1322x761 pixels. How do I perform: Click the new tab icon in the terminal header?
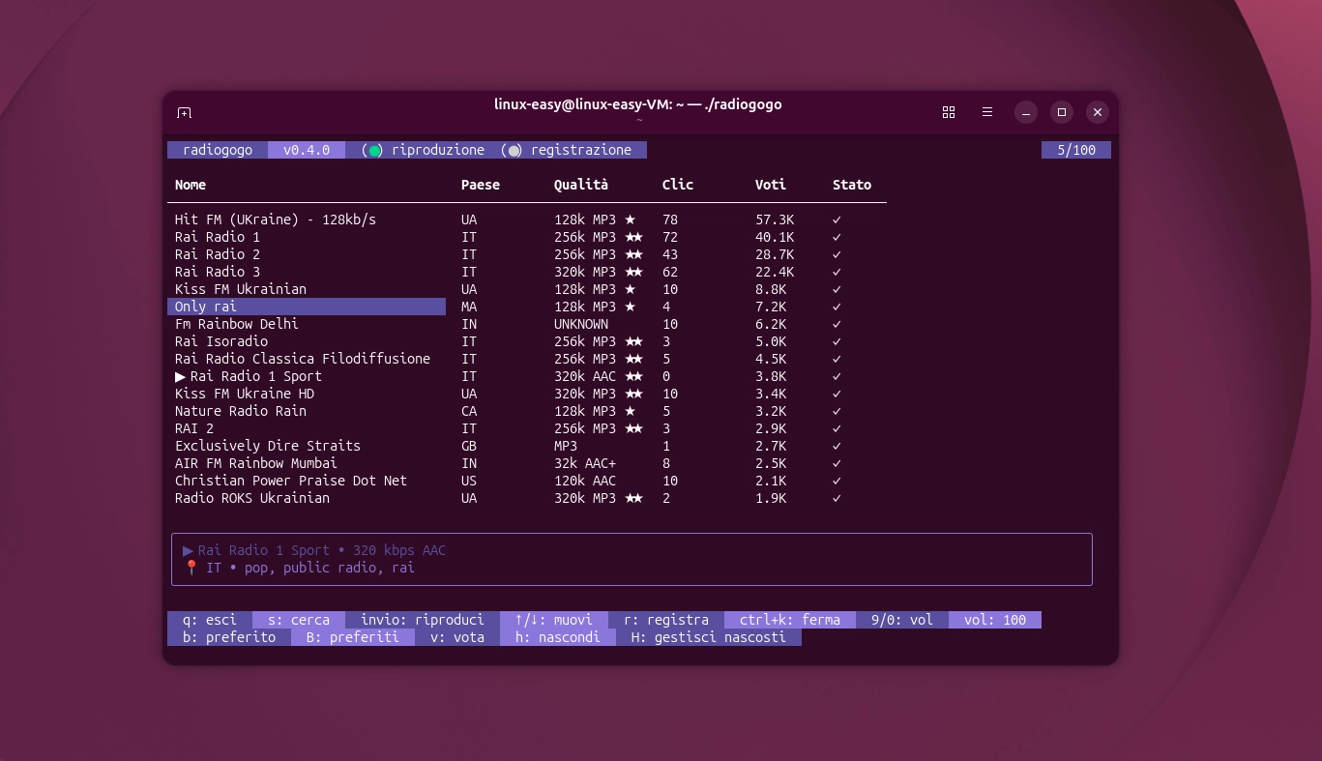pos(184,112)
